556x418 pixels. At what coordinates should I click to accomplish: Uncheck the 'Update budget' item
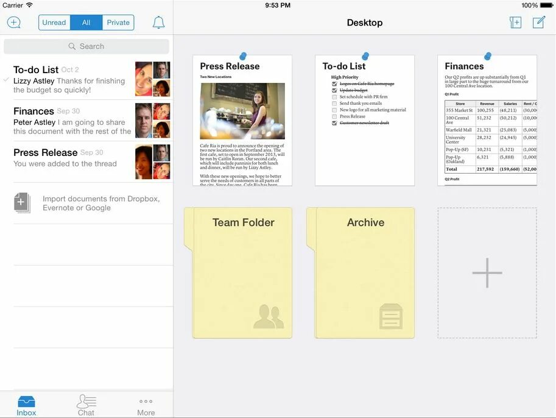pyautogui.click(x=334, y=90)
